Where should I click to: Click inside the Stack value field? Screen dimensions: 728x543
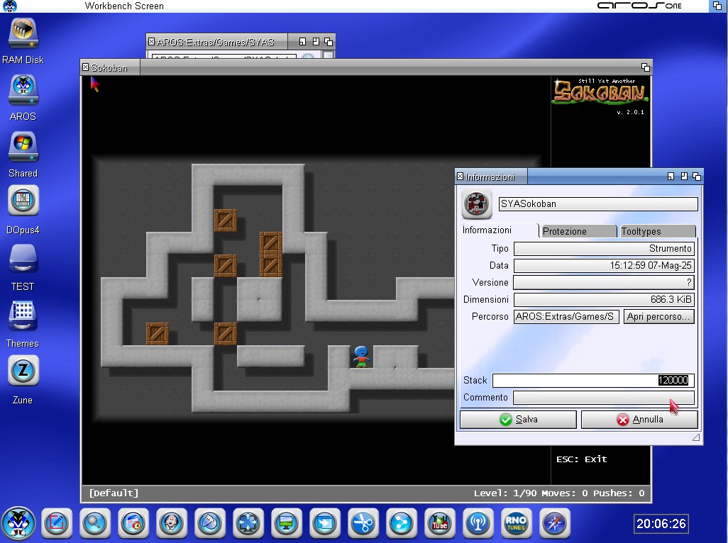pyautogui.click(x=592, y=381)
